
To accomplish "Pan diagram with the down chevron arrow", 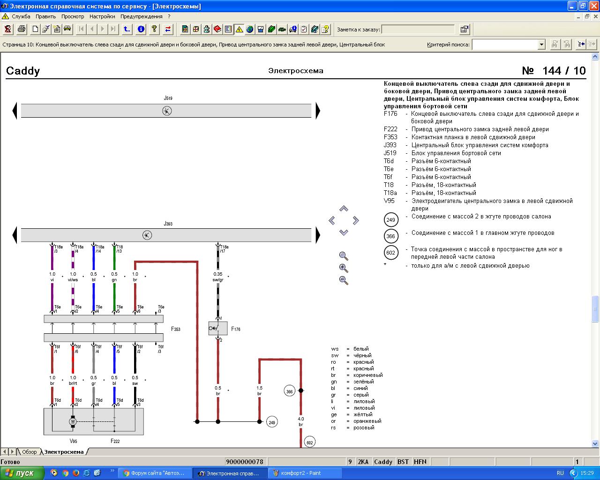I will (x=344, y=232).
